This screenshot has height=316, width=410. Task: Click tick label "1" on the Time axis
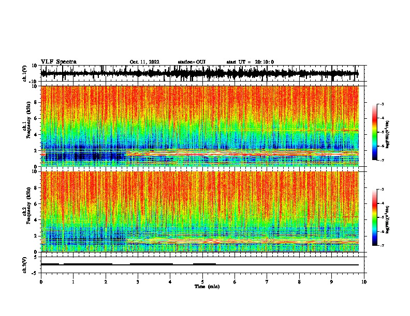[73, 282]
